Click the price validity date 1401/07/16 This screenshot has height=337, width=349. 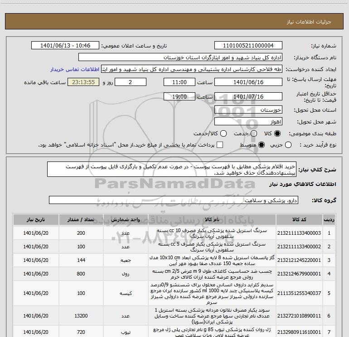[x=248, y=97]
